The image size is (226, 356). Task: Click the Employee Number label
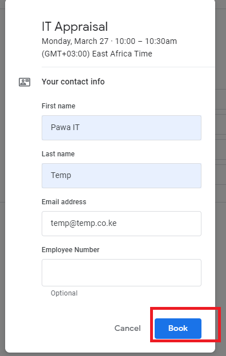(x=70, y=250)
